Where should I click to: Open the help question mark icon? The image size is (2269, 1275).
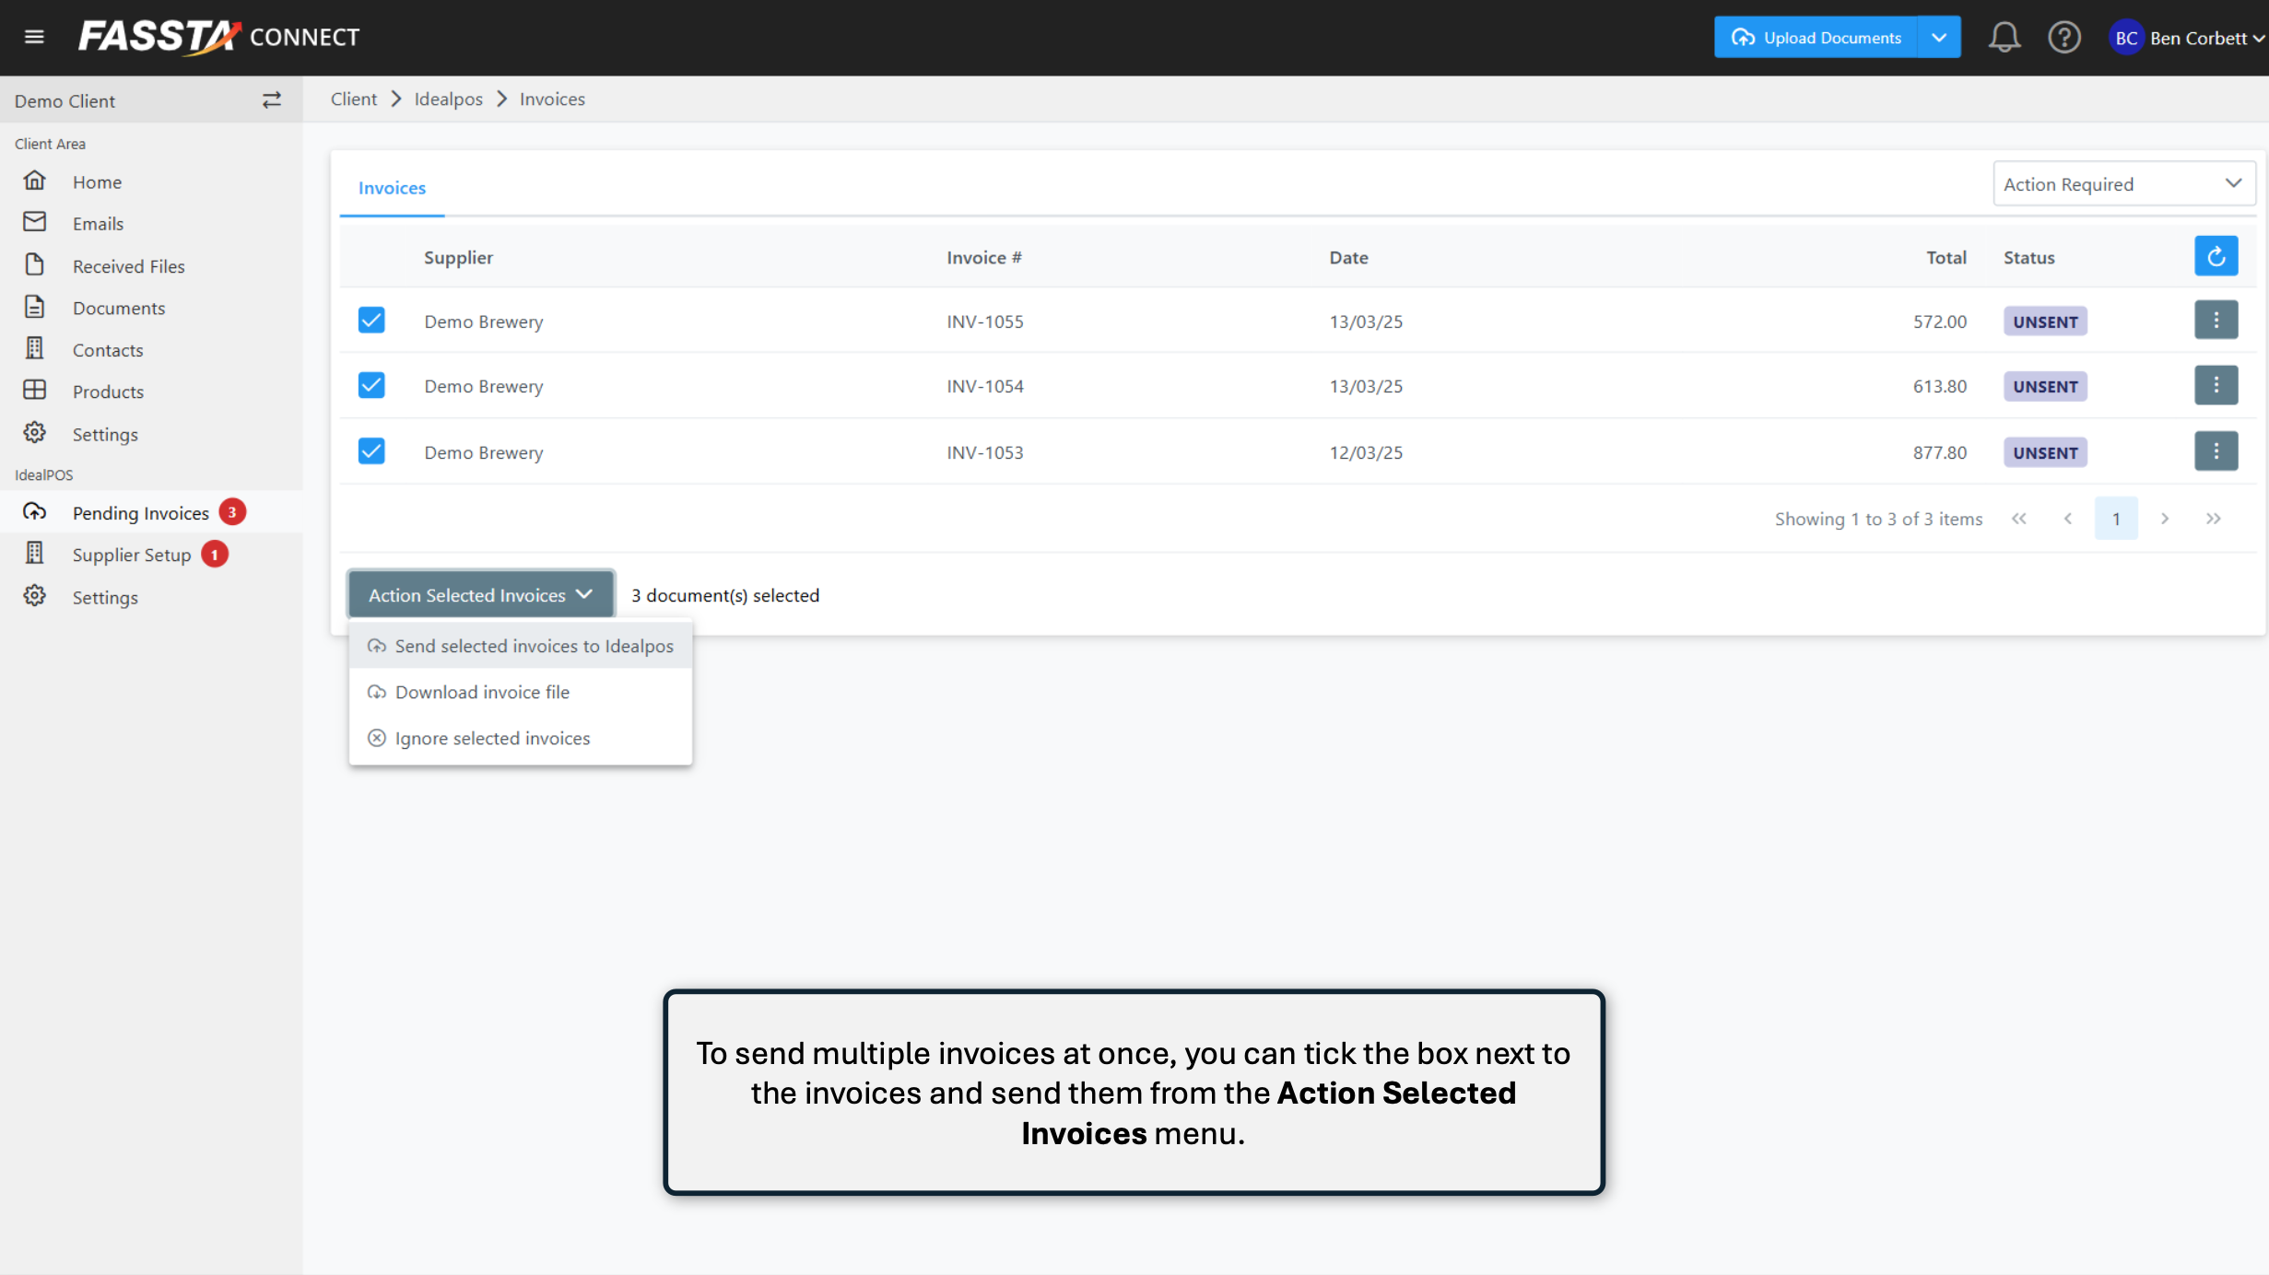2064,38
